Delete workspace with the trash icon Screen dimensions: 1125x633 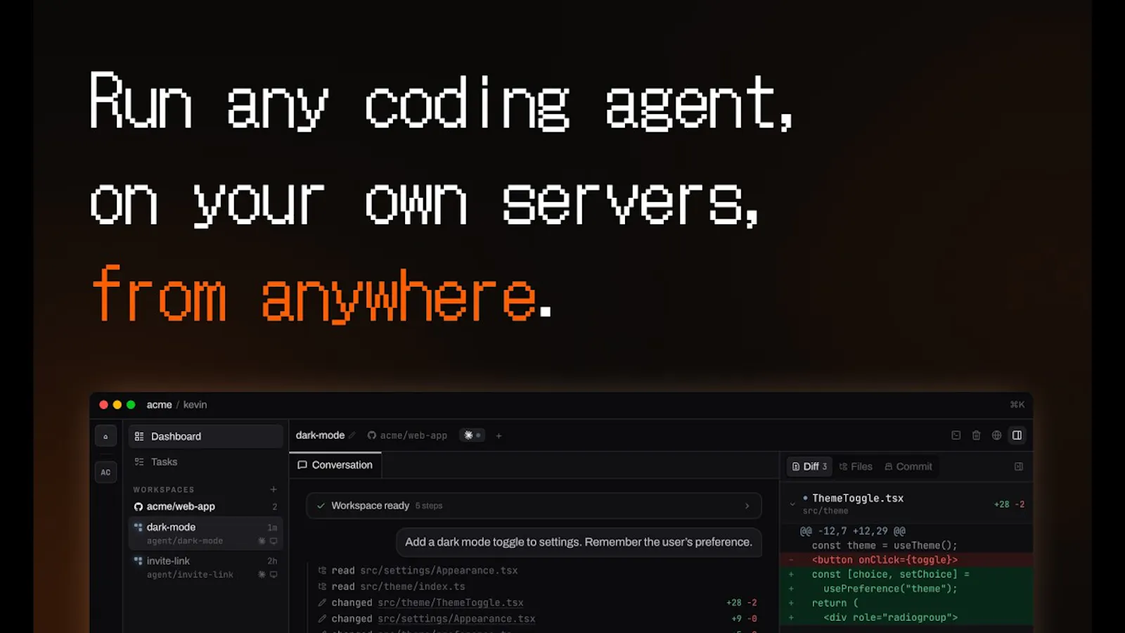tap(976, 435)
